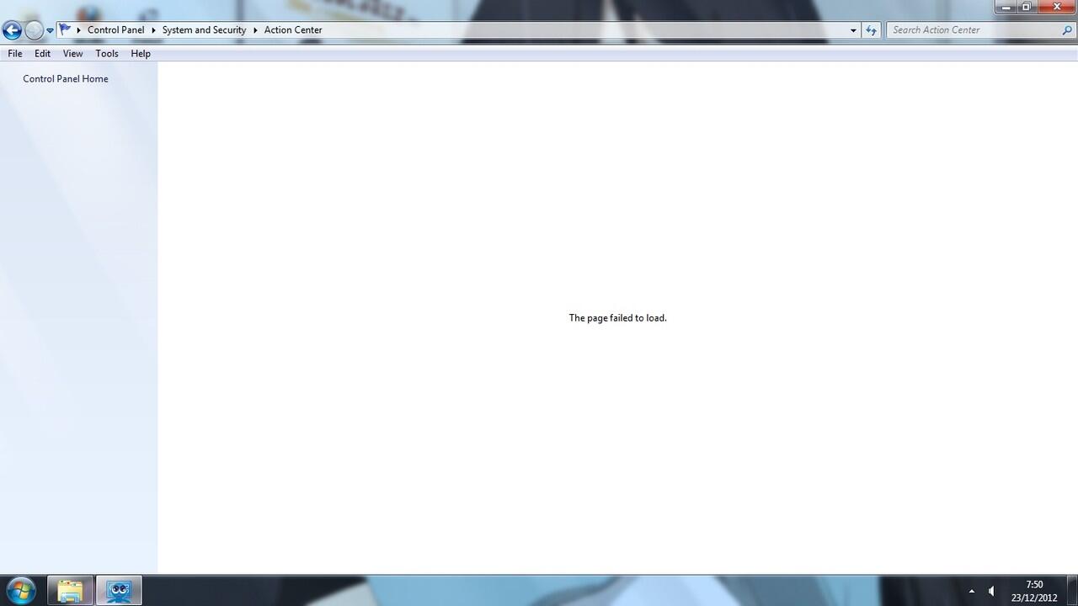Open the Windows Start orb
Screen dimensions: 1078x606
[x=20, y=590]
